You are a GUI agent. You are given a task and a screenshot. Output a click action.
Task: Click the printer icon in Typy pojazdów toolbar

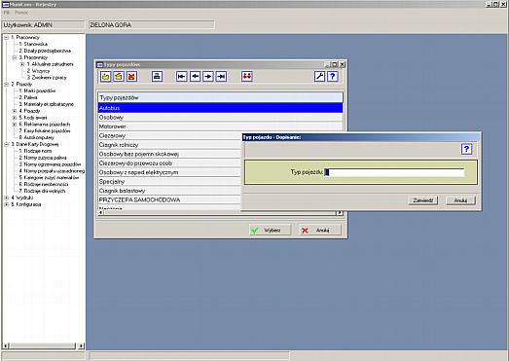pyautogui.click(x=157, y=77)
